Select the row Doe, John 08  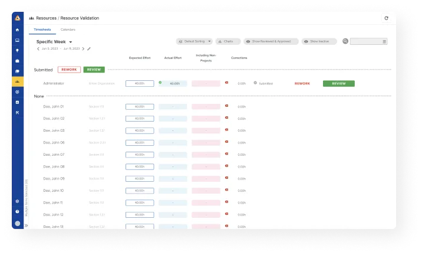[54, 167]
